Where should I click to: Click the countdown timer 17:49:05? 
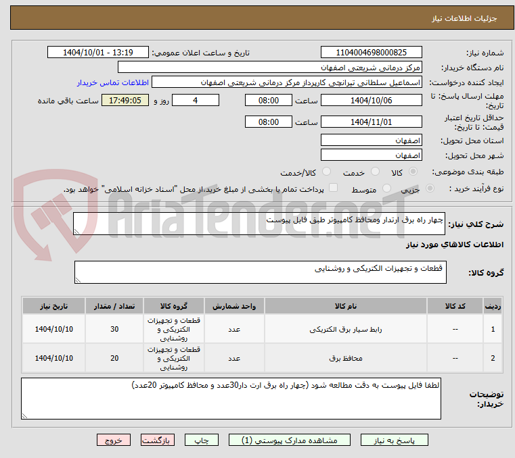pyautogui.click(x=125, y=101)
